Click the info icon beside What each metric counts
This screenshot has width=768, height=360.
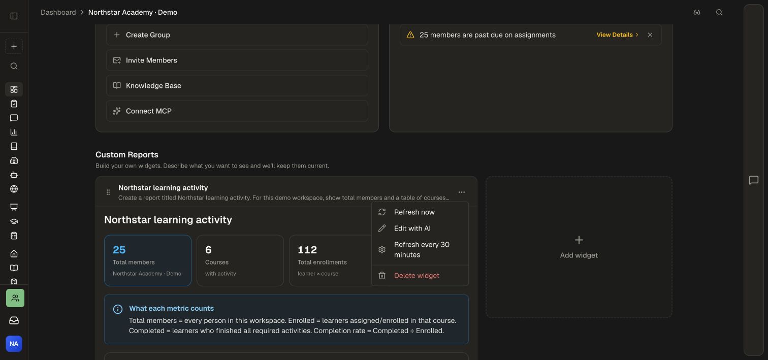tap(118, 309)
